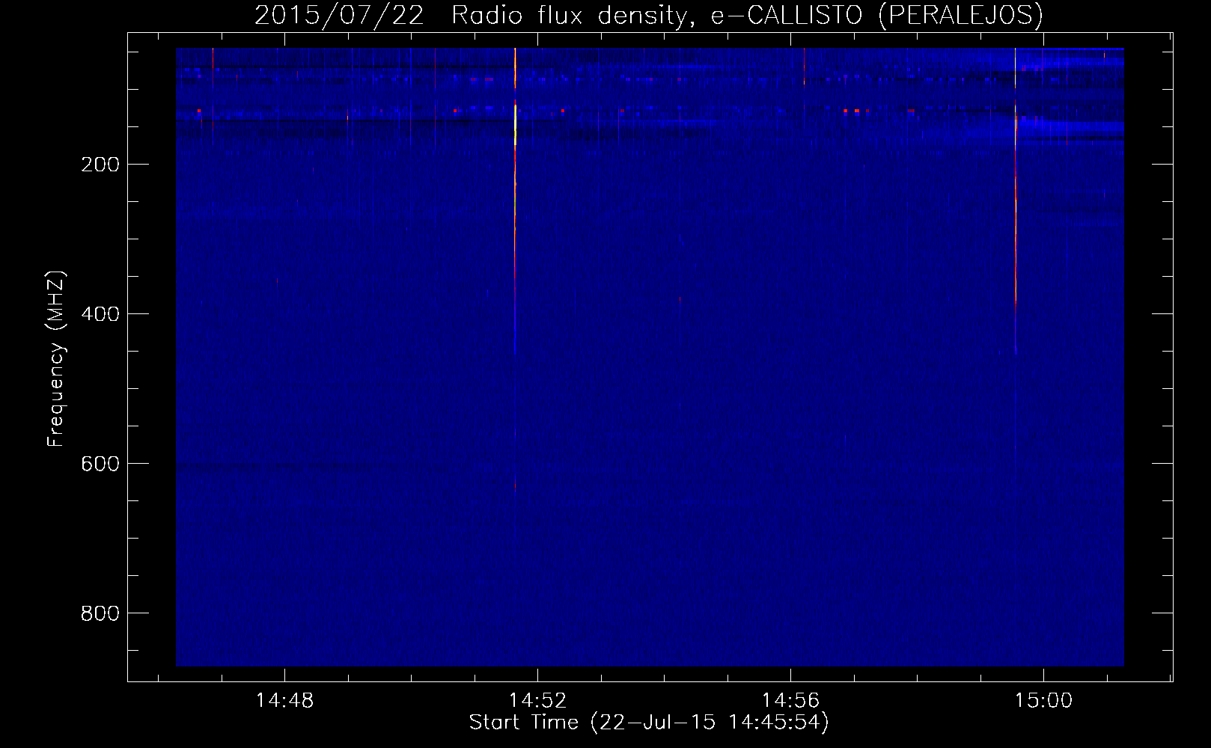Click the short red burst near 14:56

[x=804, y=67]
